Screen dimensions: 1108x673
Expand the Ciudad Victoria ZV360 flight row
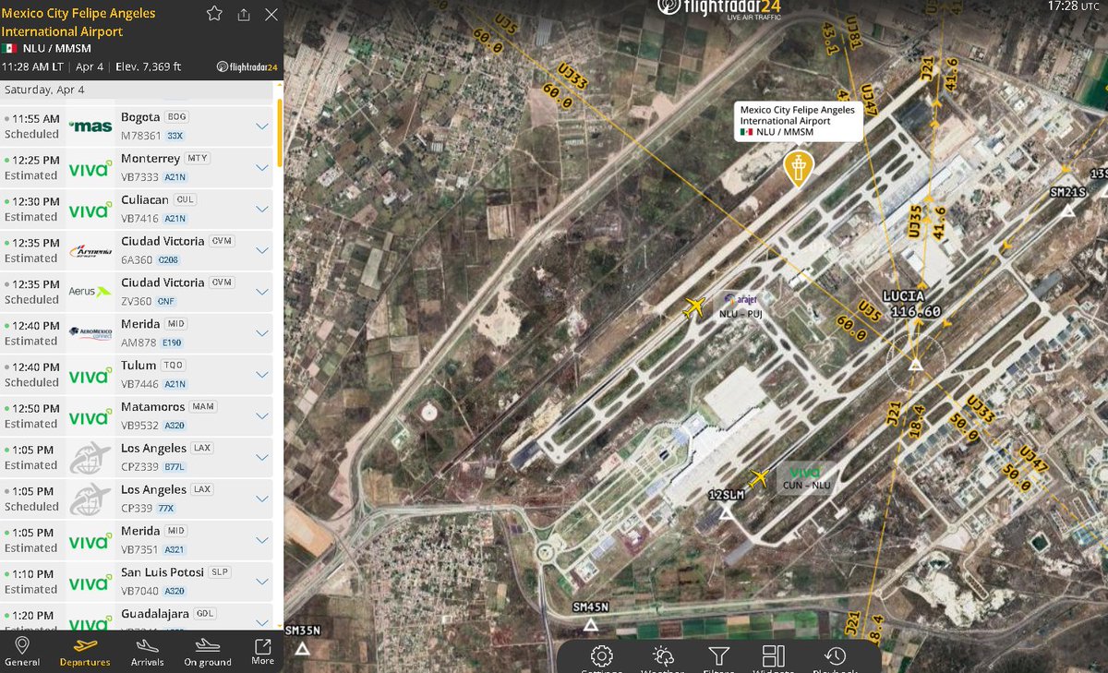point(261,292)
